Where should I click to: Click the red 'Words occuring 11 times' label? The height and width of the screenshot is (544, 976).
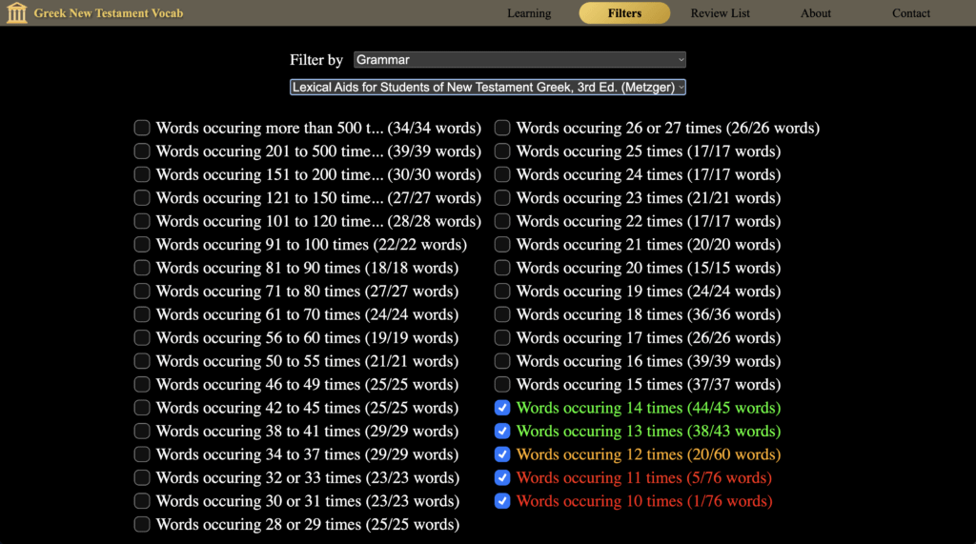coord(643,478)
